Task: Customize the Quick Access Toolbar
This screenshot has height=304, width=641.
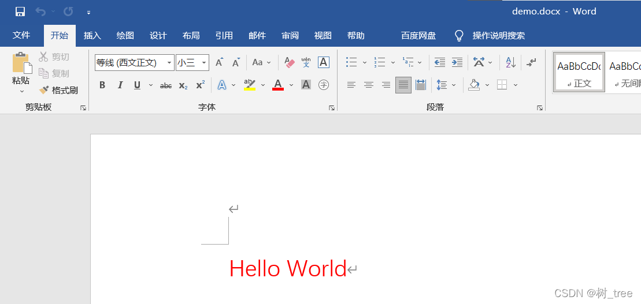Action: click(88, 12)
